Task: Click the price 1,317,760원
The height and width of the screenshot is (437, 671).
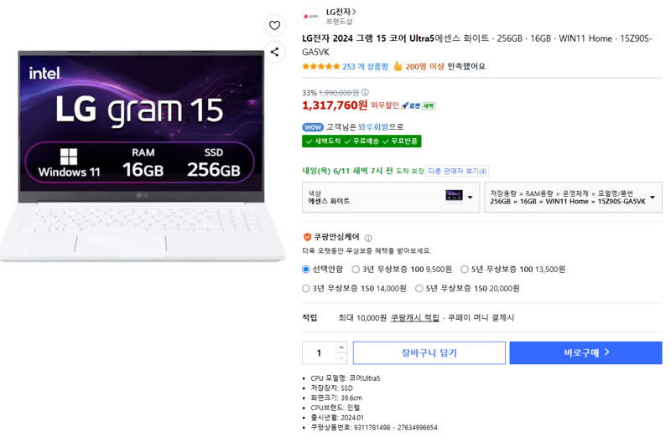Action: 335,105
